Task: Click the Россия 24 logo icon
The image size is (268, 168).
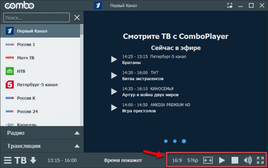Action: coord(10,111)
